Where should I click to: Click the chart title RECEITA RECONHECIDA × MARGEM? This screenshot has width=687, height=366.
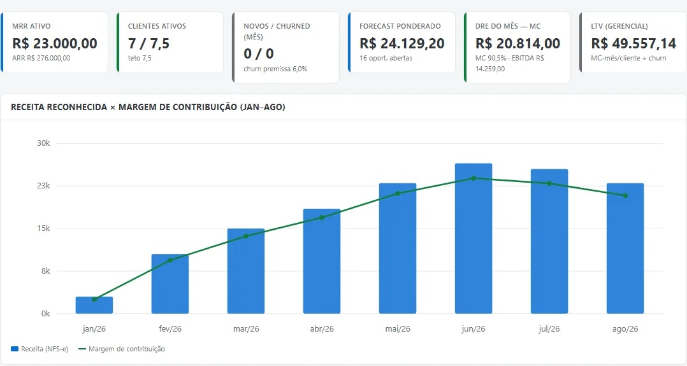point(148,107)
